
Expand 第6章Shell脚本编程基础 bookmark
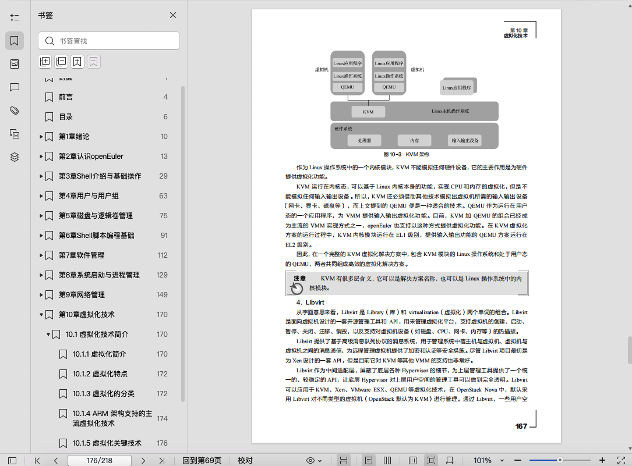(x=41, y=236)
